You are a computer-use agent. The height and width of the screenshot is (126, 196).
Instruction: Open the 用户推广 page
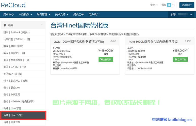[x=94, y=15]
